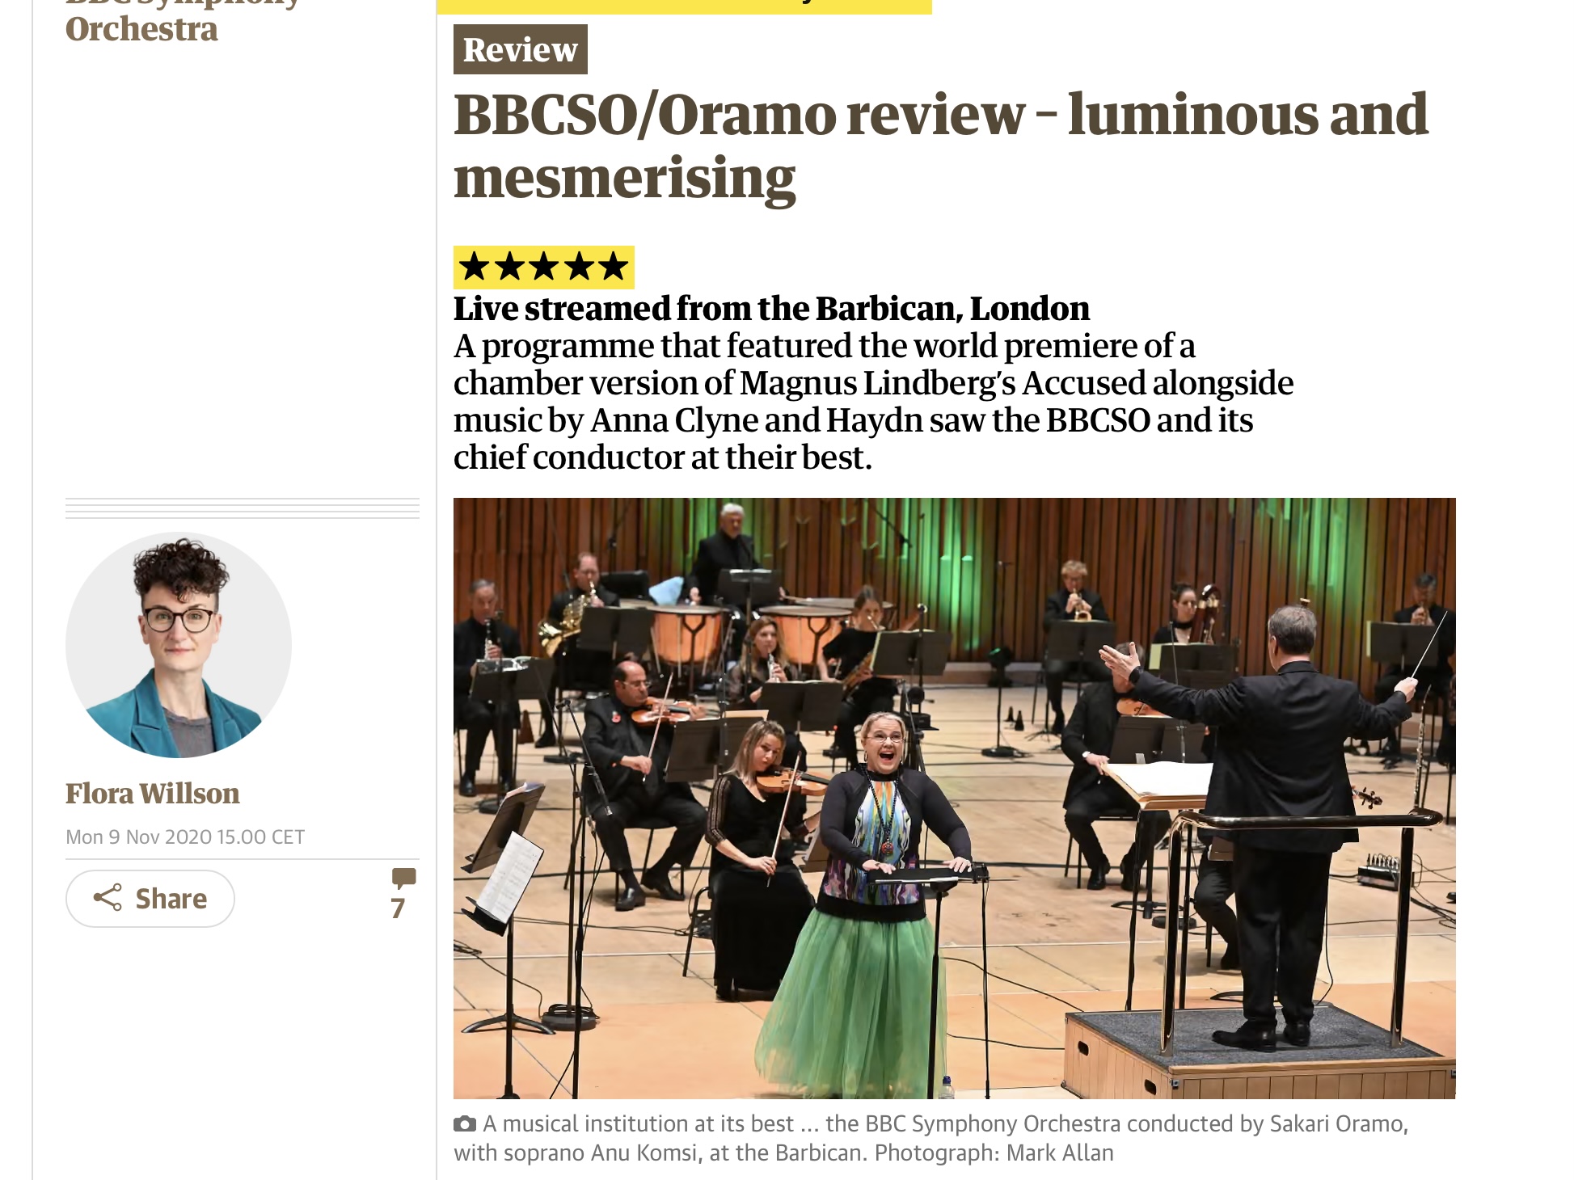
Task: Click the conductor on the podium in photo
Action: click(x=1277, y=824)
